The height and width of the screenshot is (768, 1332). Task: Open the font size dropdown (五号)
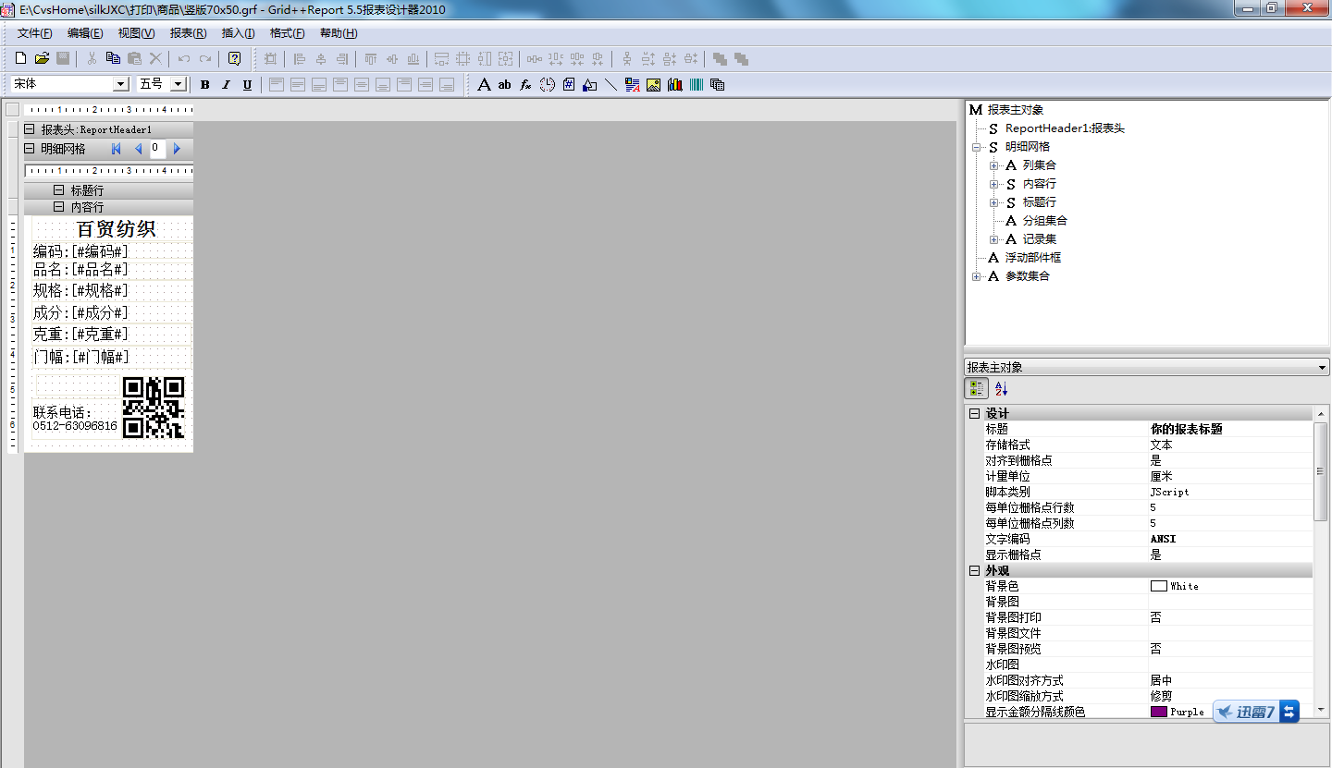coord(179,84)
